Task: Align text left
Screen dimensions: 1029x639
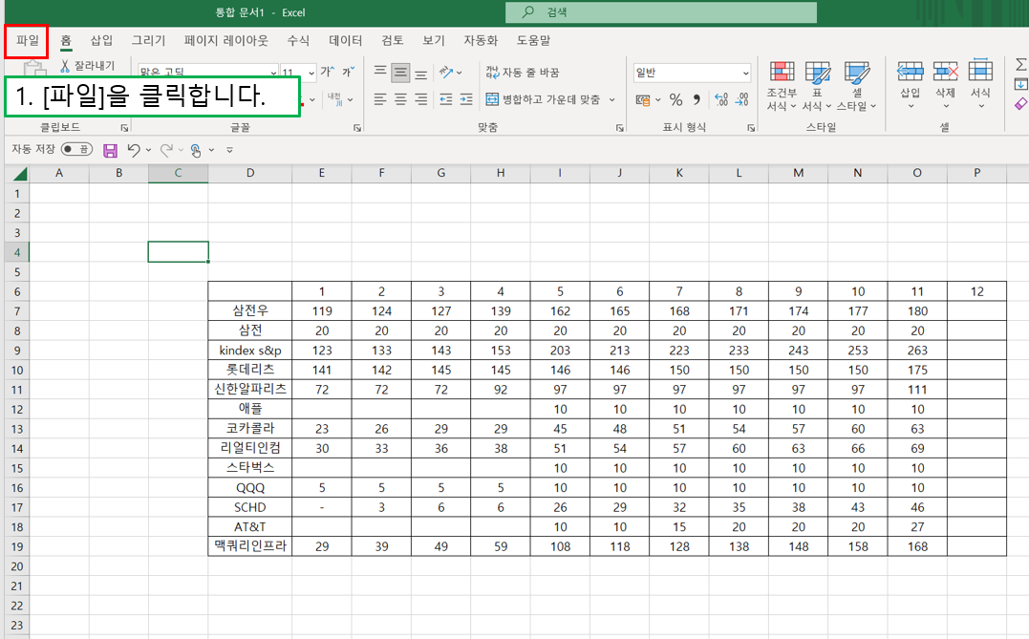Action: (x=380, y=99)
